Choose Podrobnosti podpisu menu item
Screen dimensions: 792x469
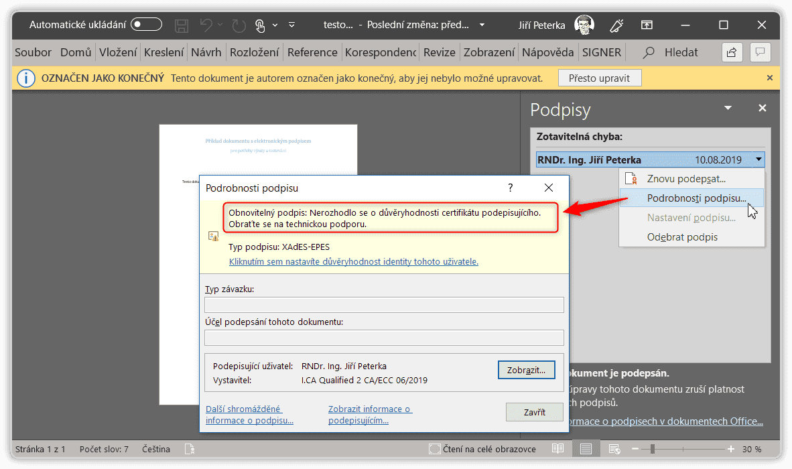[691, 198]
